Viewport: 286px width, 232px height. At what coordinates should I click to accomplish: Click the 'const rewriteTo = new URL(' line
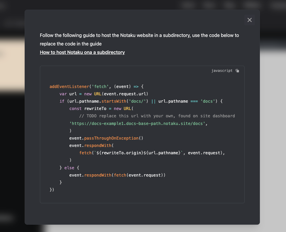[101, 109]
